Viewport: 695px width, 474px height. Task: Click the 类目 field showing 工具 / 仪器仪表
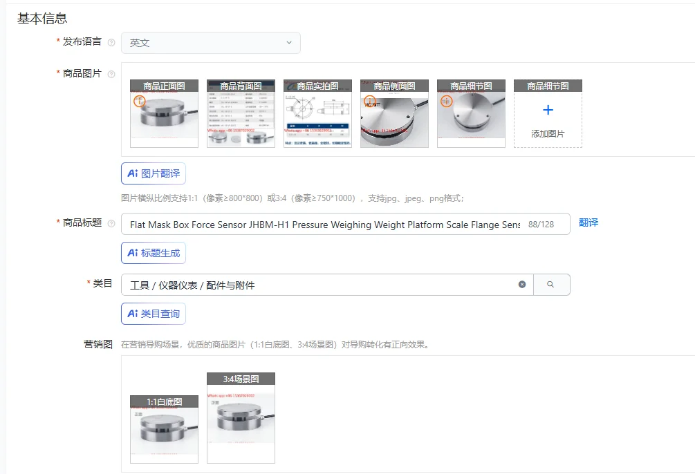click(x=327, y=285)
